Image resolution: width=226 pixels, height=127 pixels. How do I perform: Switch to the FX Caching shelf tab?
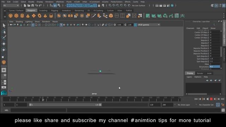point(98,11)
